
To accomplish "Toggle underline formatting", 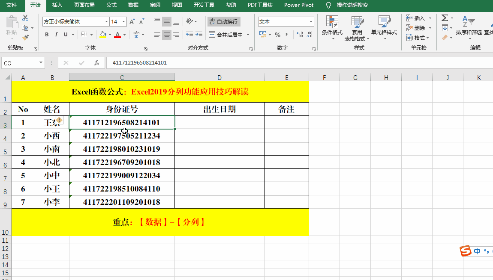I will click(x=66, y=35).
